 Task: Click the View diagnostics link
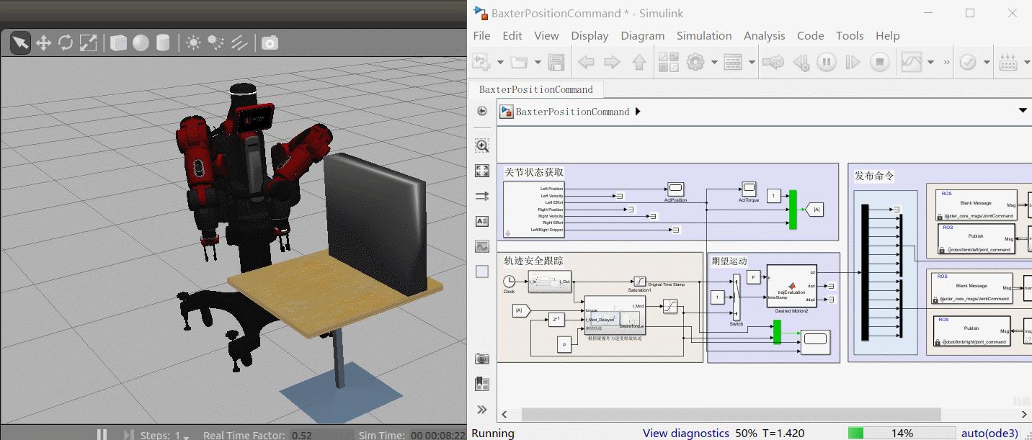[x=685, y=433]
